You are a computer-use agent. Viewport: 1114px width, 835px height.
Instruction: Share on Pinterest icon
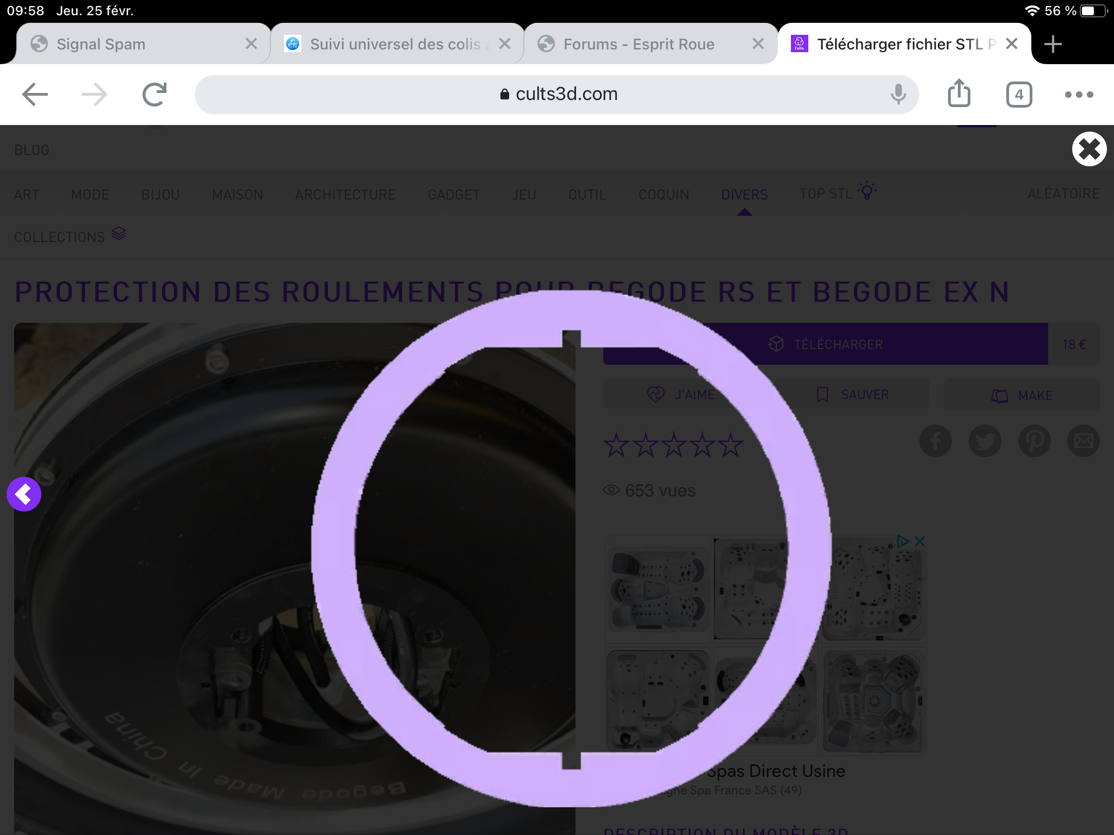click(x=1035, y=441)
